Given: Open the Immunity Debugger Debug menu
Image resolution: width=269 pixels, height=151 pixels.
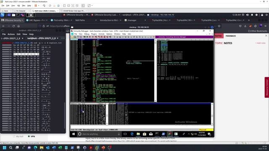Looking at the screenshot, I should pyautogui.click(x=87, y=34).
